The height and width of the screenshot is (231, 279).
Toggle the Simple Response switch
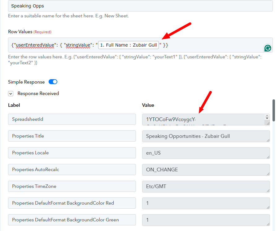[53, 82]
